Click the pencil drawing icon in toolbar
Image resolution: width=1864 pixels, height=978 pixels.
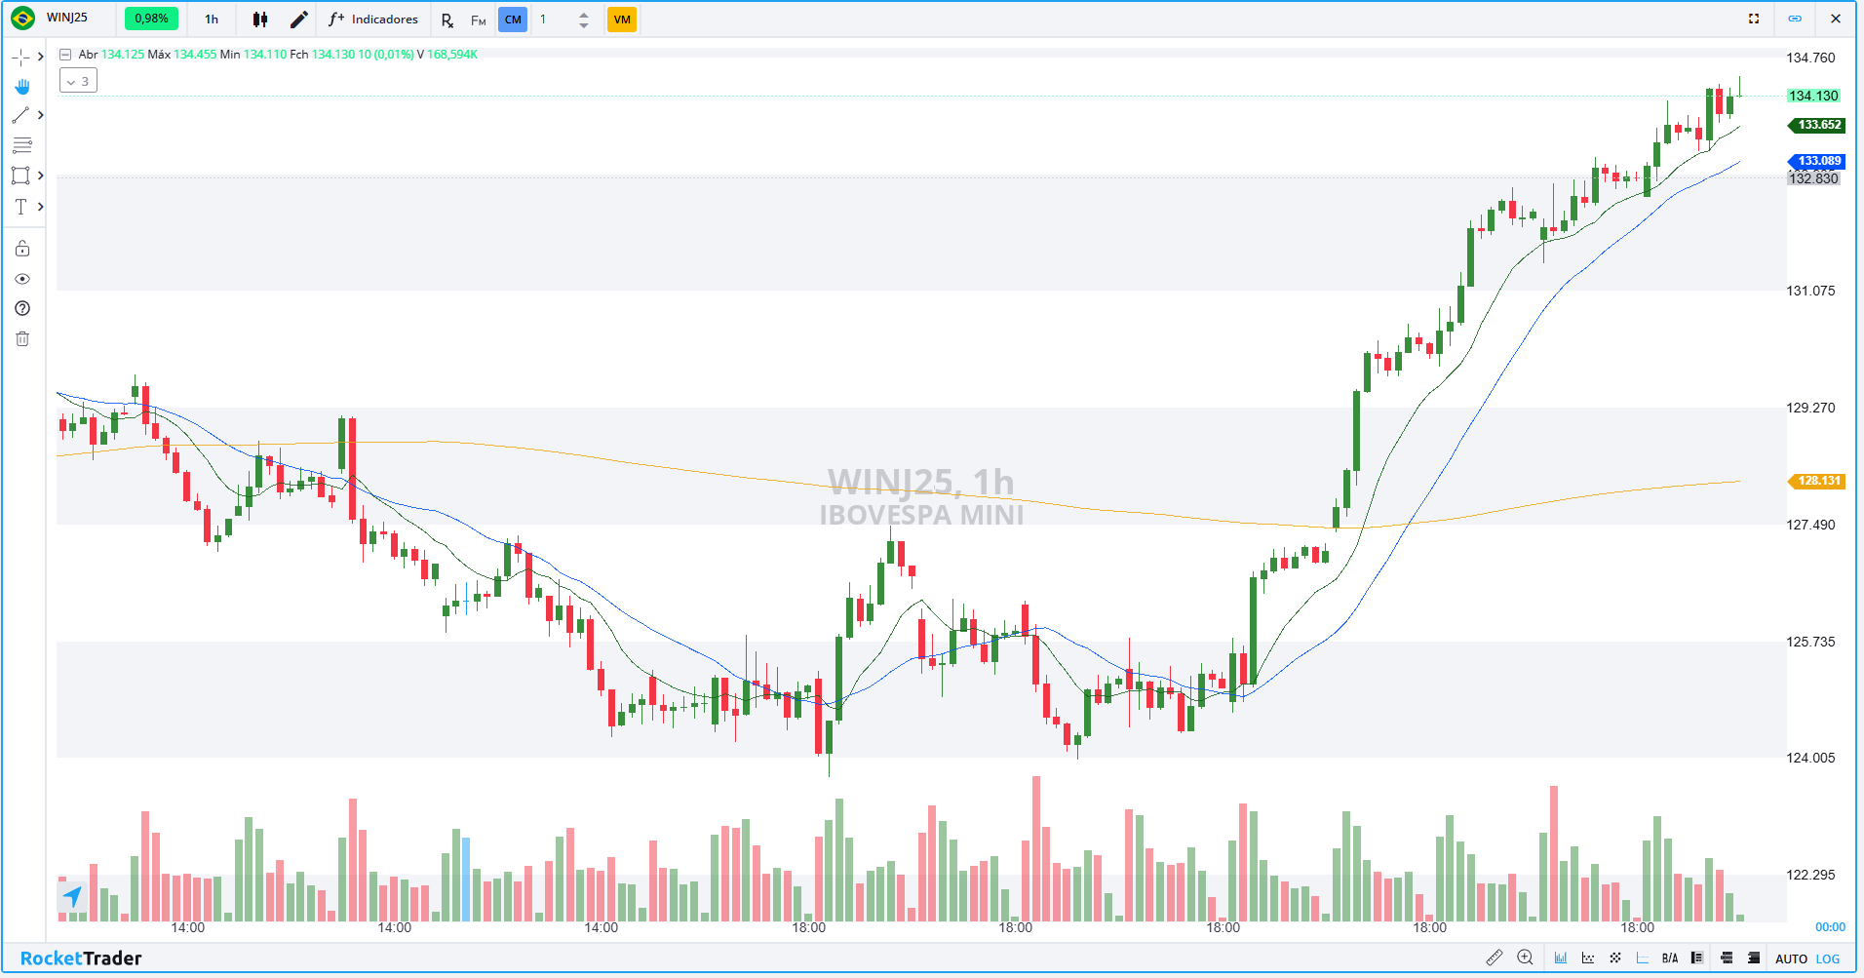tap(299, 20)
